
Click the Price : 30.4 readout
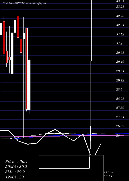point(16,162)
